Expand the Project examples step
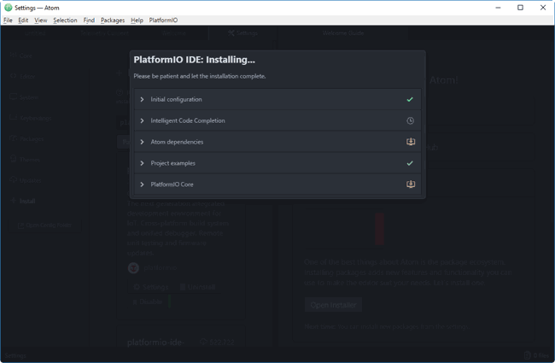 [142, 163]
